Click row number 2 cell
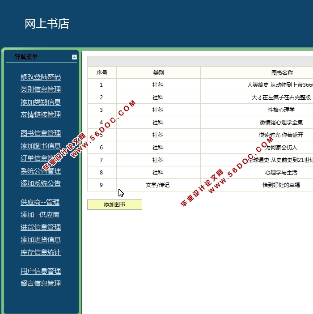Screen dimensions: 313x314 pyautogui.click(x=101, y=98)
